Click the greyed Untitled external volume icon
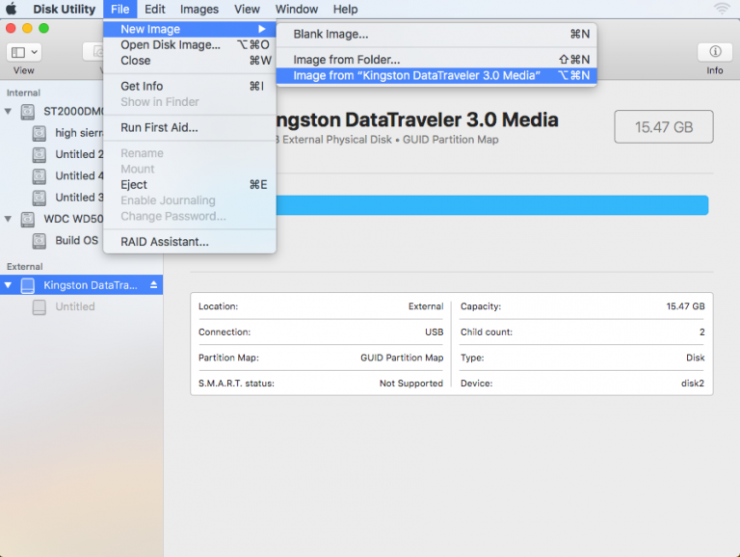Image resolution: width=740 pixels, height=557 pixels. pyautogui.click(x=40, y=307)
